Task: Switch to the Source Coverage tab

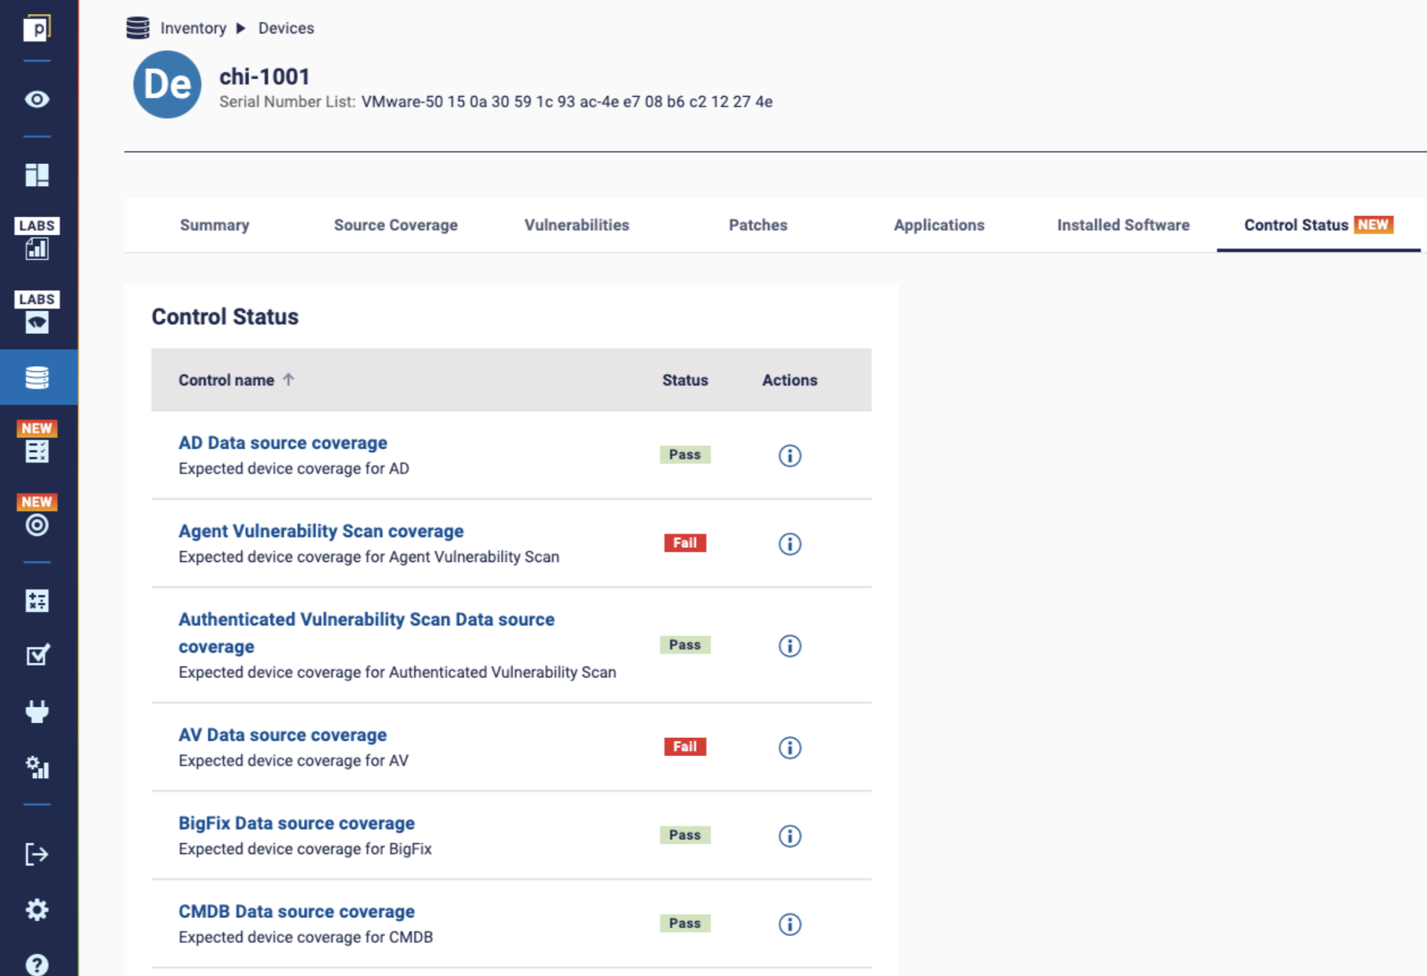Action: pos(396,225)
